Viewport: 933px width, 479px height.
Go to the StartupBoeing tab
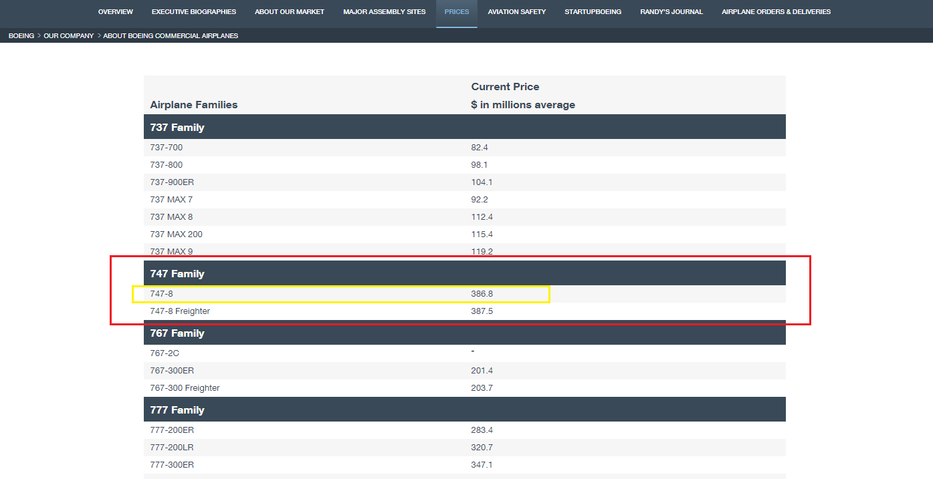tap(593, 12)
